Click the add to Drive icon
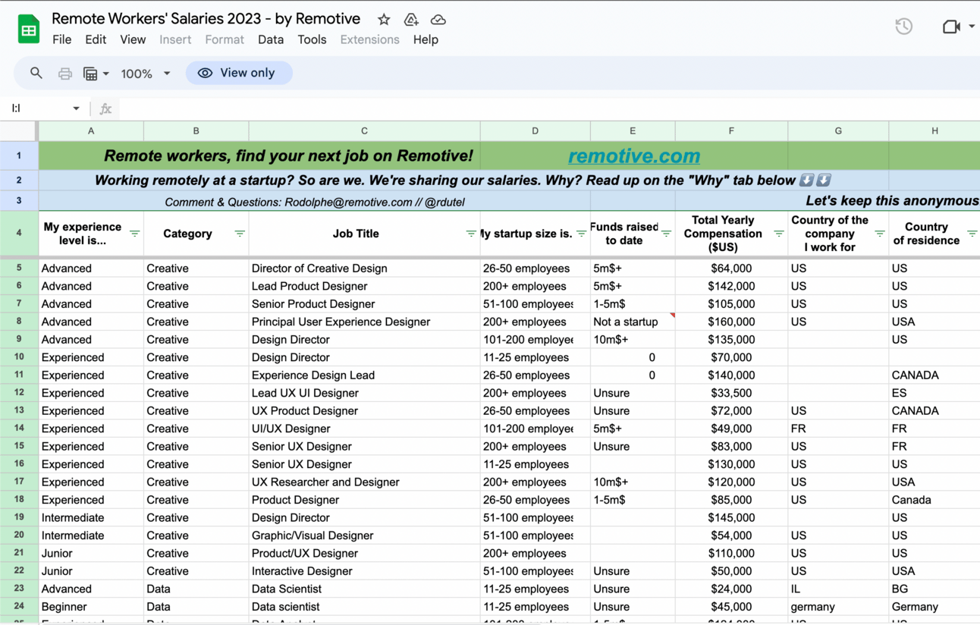Image resolution: width=980 pixels, height=625 pixels. 411,20
